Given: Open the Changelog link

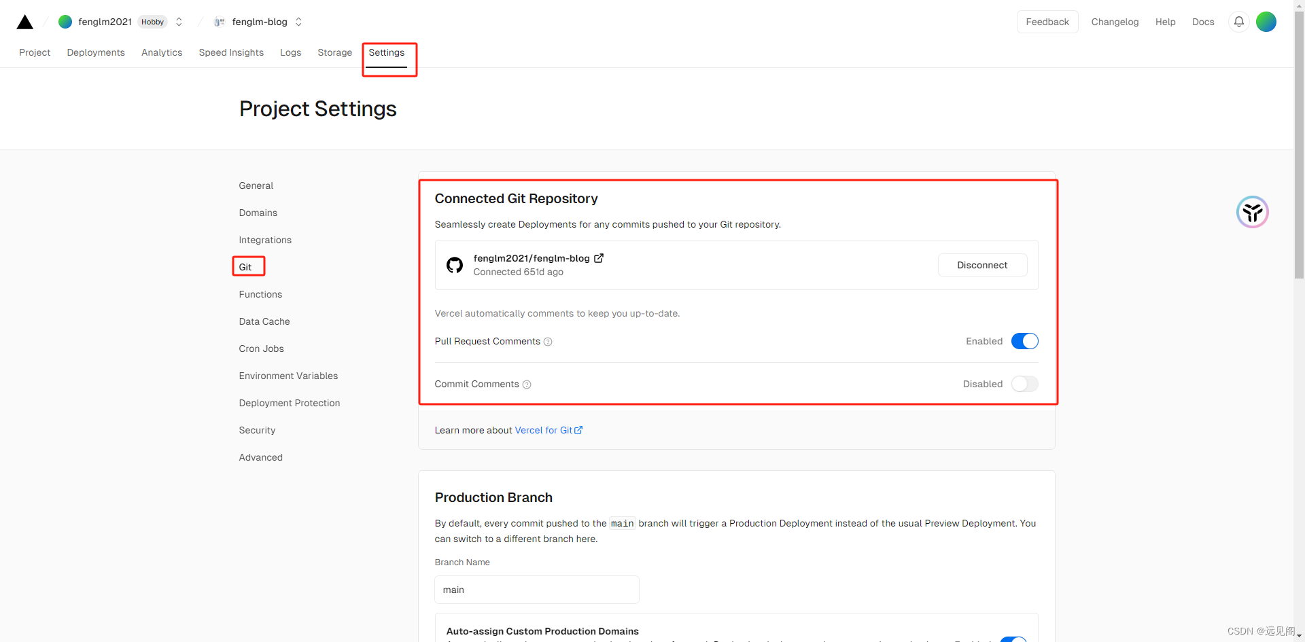Looking at the screenshot, I should pos(1115,22).
